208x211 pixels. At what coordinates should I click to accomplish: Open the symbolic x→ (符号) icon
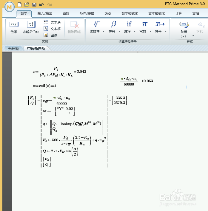[160, 24]
